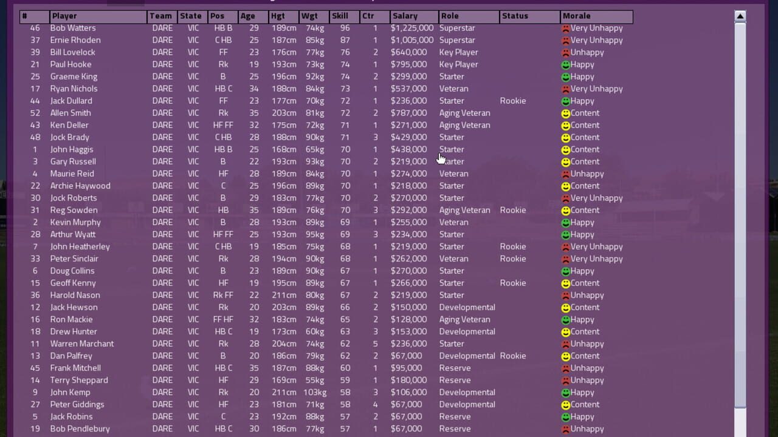
Task: Select player Terry Sheppard
Action: [79, 380]
